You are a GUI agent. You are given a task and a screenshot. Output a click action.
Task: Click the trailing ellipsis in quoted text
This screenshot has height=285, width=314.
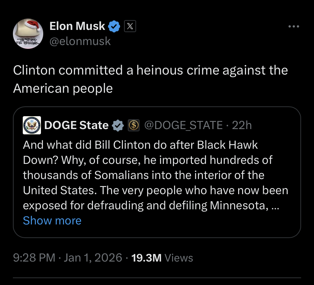(x=276, y=206)
